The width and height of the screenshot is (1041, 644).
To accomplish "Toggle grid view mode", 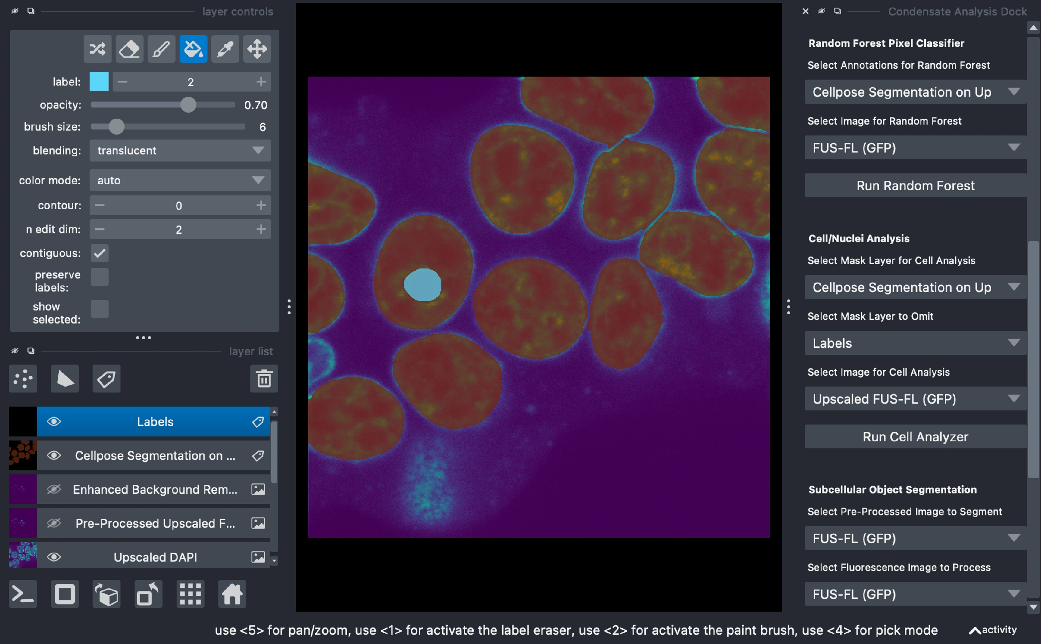I will coord(190,593).
